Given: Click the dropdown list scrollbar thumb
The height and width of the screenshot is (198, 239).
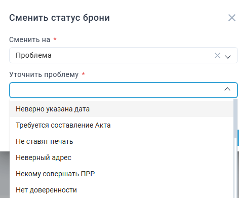Looking at the screenshot, I should click(235, 118).
